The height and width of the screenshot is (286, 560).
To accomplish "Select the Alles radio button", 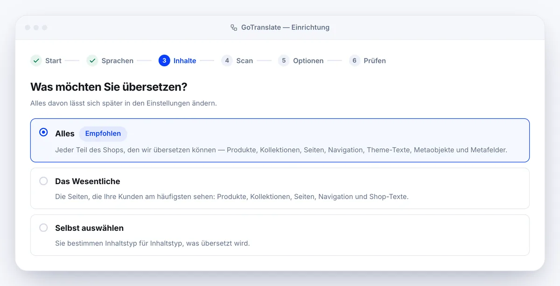I will tap(43, 132).
